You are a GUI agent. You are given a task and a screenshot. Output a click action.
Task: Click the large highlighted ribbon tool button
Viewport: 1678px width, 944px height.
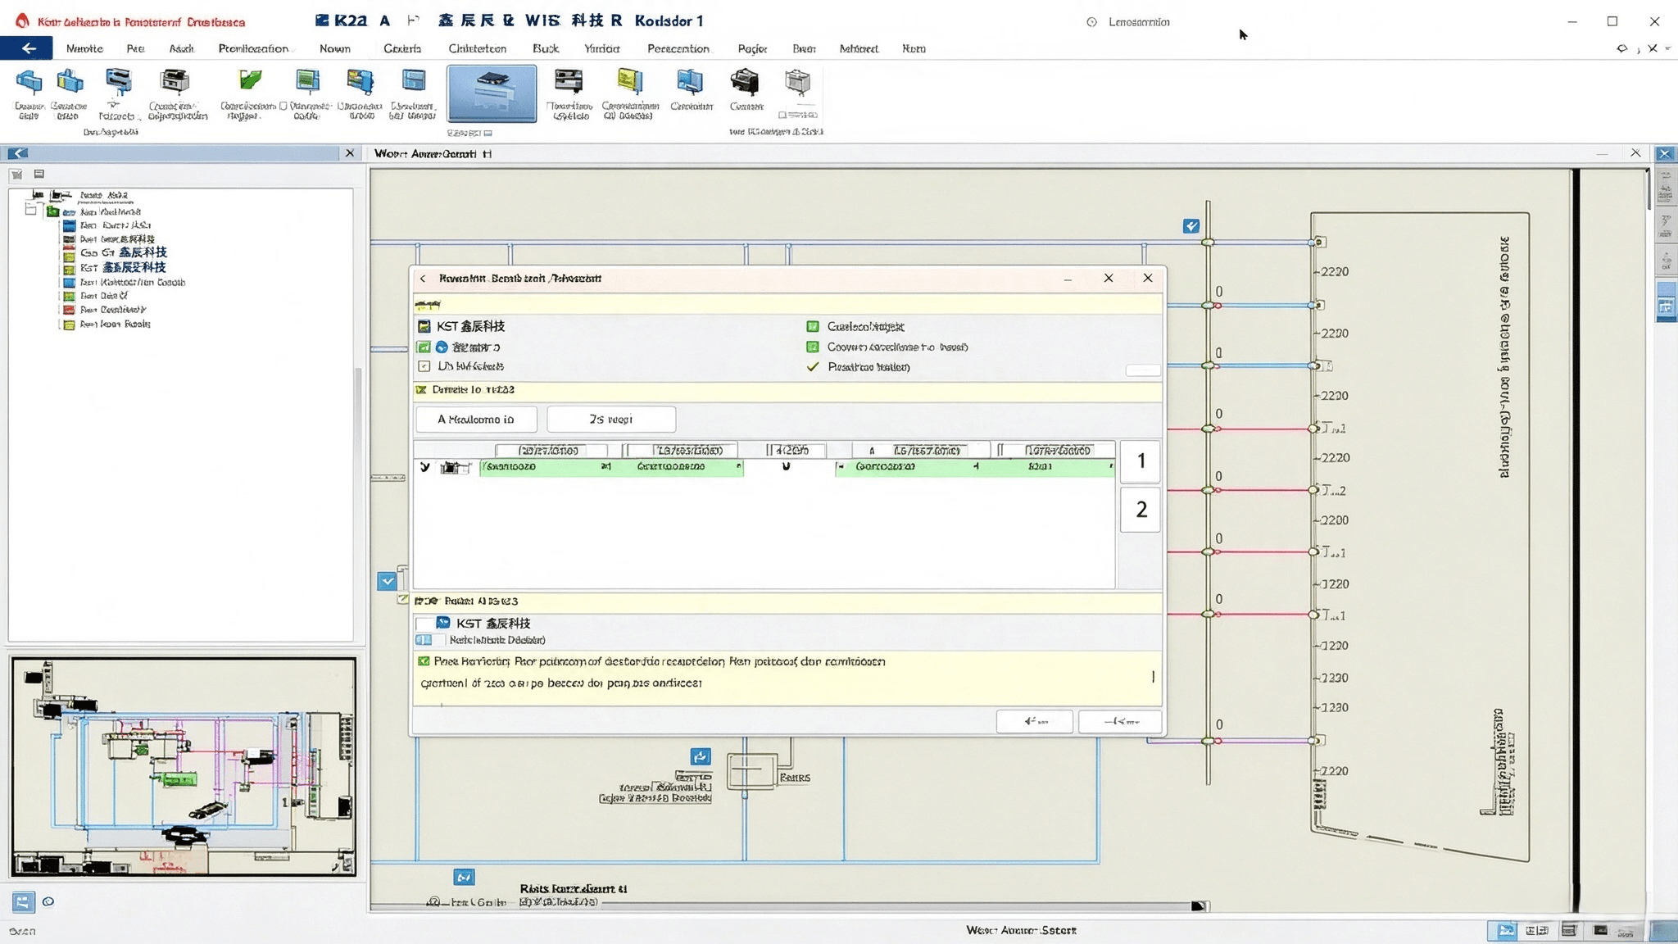click(492, 93)
